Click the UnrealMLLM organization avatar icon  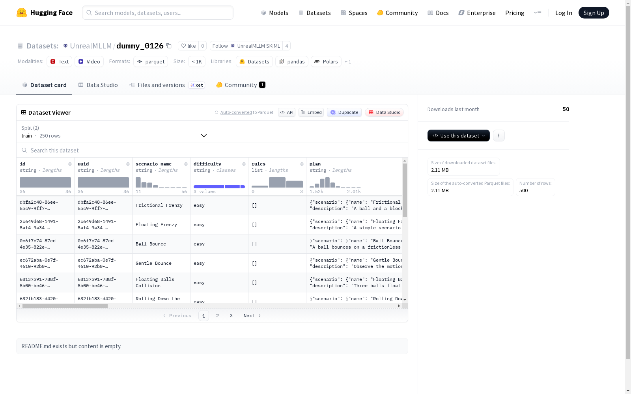pyautogui.click(x=65, y=46)
